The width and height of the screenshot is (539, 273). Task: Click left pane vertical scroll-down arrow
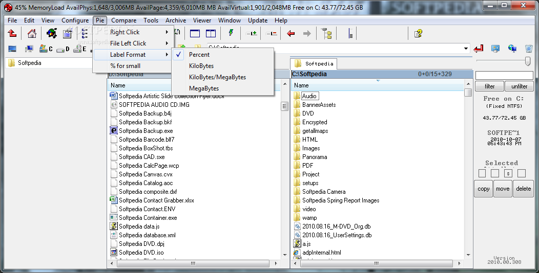(285, 255)
